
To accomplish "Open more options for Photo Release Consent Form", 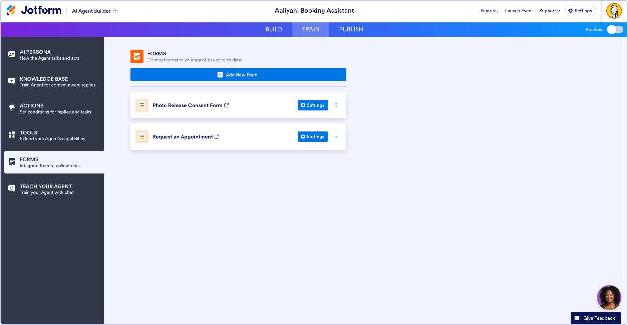I will coord(336,105).
